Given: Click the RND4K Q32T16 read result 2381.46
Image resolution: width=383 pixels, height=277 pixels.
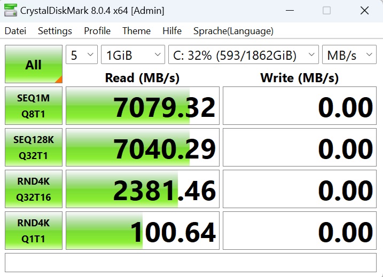Looking at the screenshot, I should click(143, 189).
